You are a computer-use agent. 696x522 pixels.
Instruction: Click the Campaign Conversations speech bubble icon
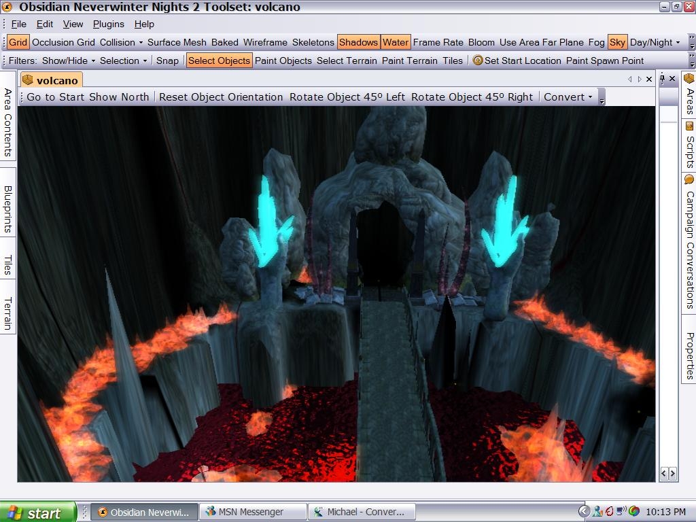point(689,180)
